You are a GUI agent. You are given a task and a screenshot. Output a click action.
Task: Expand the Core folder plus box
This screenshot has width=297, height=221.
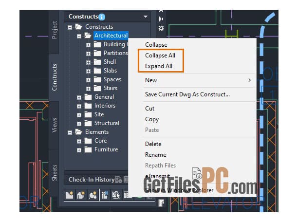pos(79,142)
